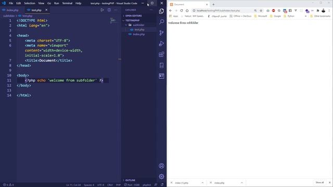
Task: Change the PHP language mode in status bar
Action: tap(118, 185)
